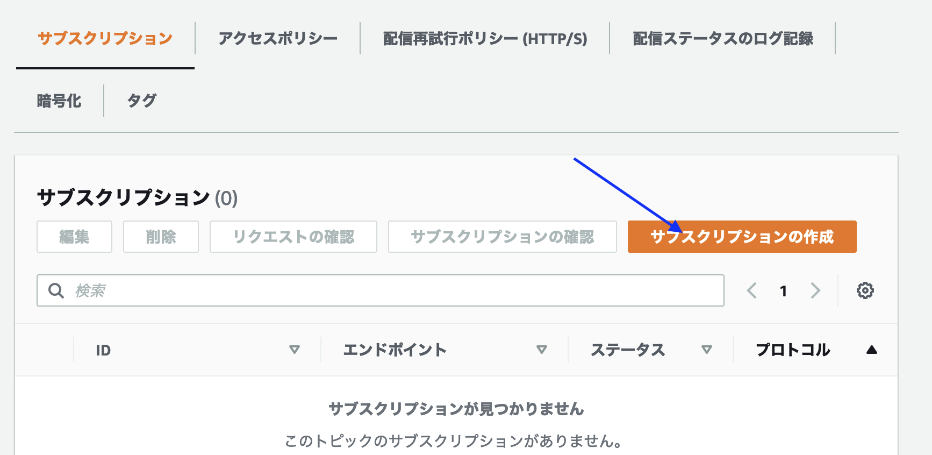The image size is (932, 455).
Task: Switch to 配信再試行ポリシー (HTTP/S) tab
Action: (x=484, y=38)
